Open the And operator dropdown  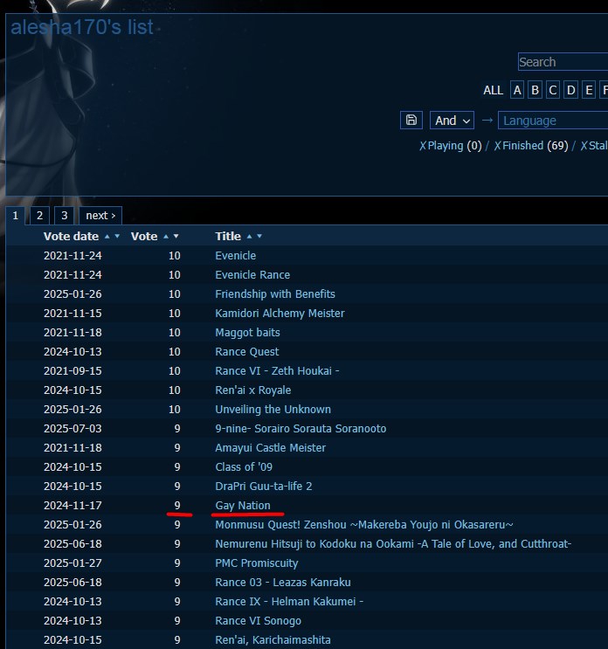(x=452, y=121)
